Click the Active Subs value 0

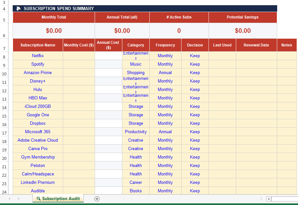click(179, 31)
